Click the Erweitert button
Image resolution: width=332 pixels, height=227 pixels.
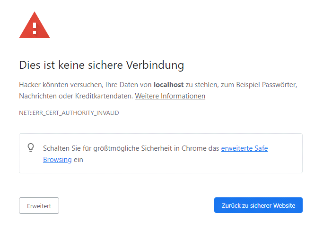[x=39, y=205]
